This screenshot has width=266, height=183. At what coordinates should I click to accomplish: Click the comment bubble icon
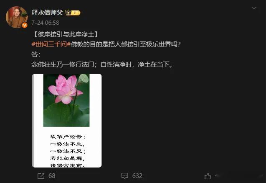(125, 176)
